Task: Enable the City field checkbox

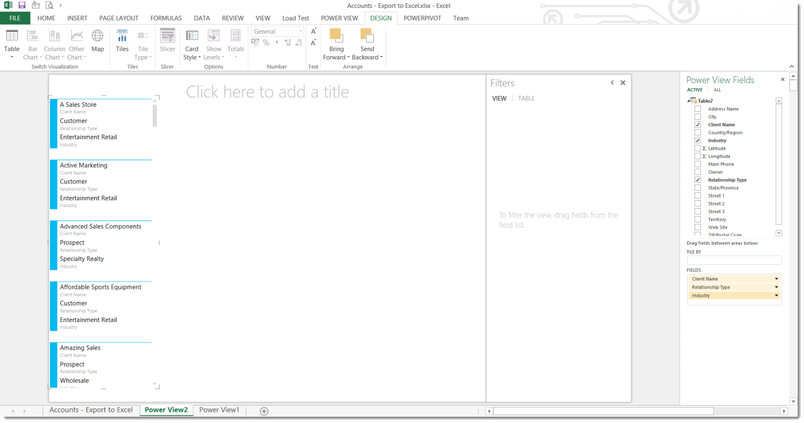Action: pos(698,117)
